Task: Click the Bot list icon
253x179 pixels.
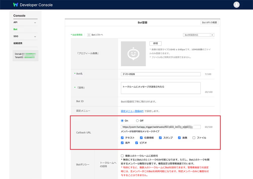Action: (x=89, y=35)
